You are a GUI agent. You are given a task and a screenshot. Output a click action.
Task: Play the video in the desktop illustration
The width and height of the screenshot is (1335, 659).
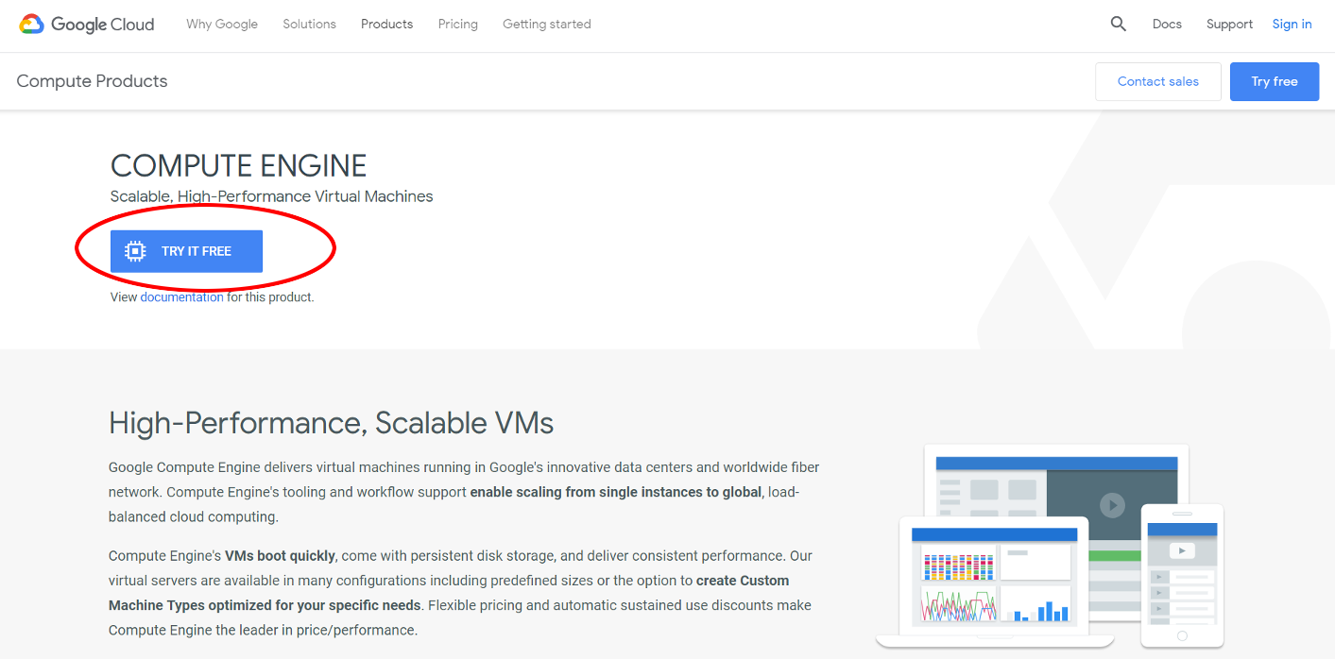pos(1112,505)
